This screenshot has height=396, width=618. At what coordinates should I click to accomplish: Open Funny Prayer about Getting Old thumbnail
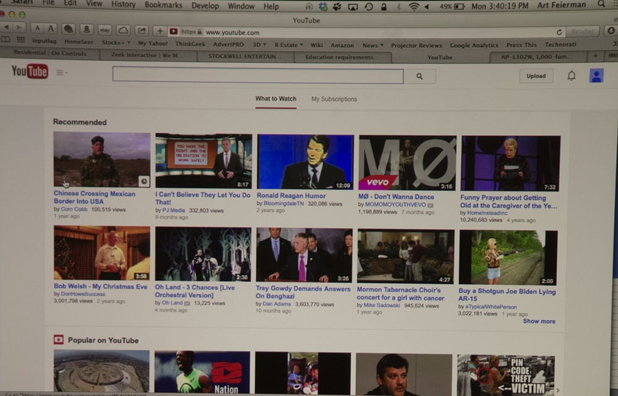(x=510, y=163)
